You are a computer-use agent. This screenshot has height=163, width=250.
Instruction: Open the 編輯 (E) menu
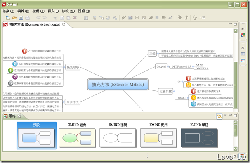pos(23,11)
